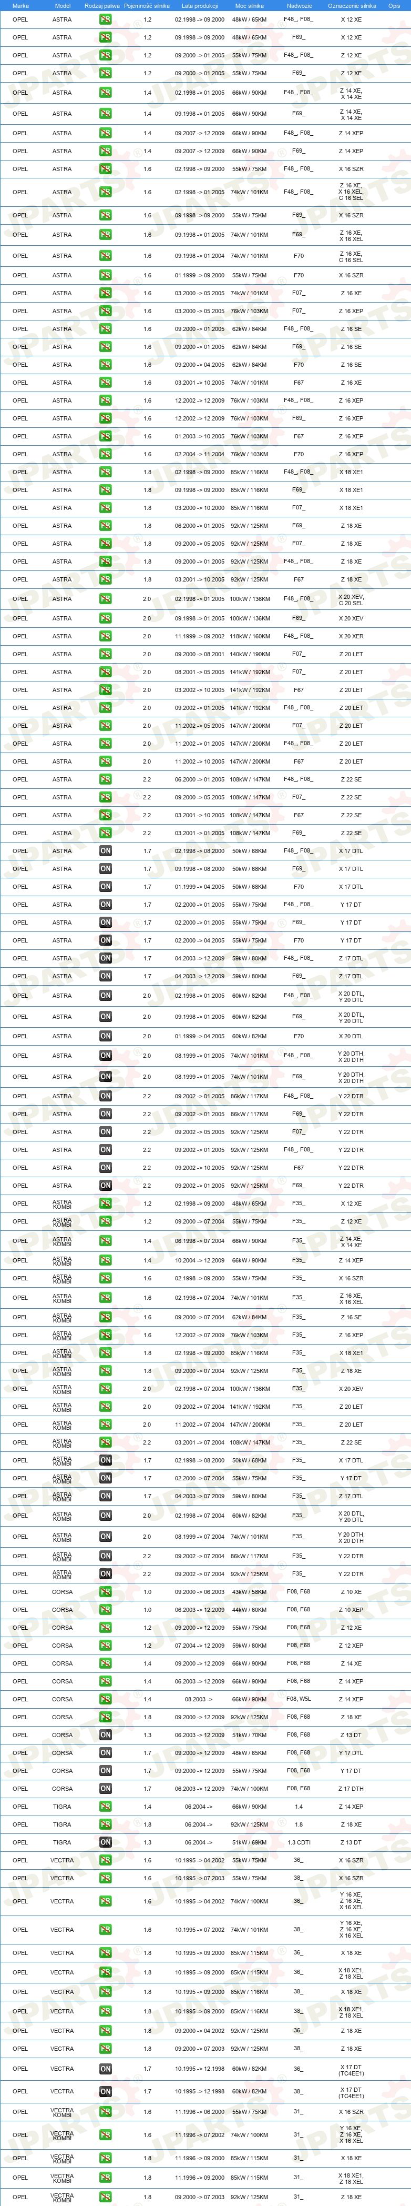Click petrol icon in Astra Kombi X 12 XE row
The image size is (411, 2206).
(105, 1204)
